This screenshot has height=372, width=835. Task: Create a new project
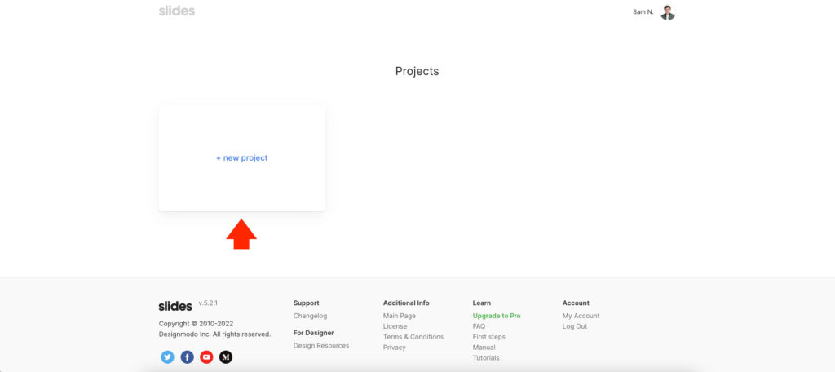click(x=241, y=158)
